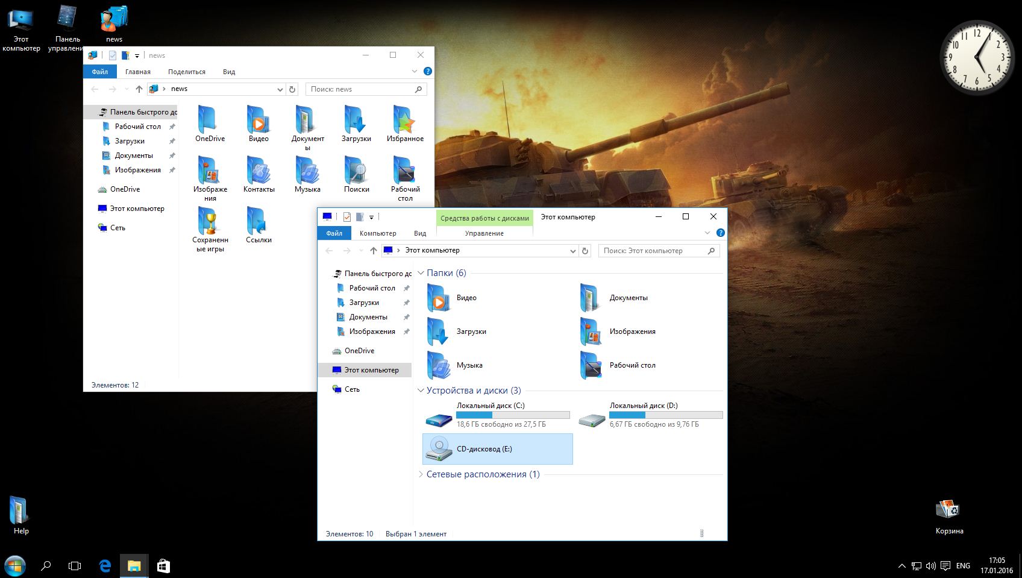Expand the ribbon in Этот компьютер window
This screenshot has width=1022, height=578.
pyautogui.click(x=707, y=233)
